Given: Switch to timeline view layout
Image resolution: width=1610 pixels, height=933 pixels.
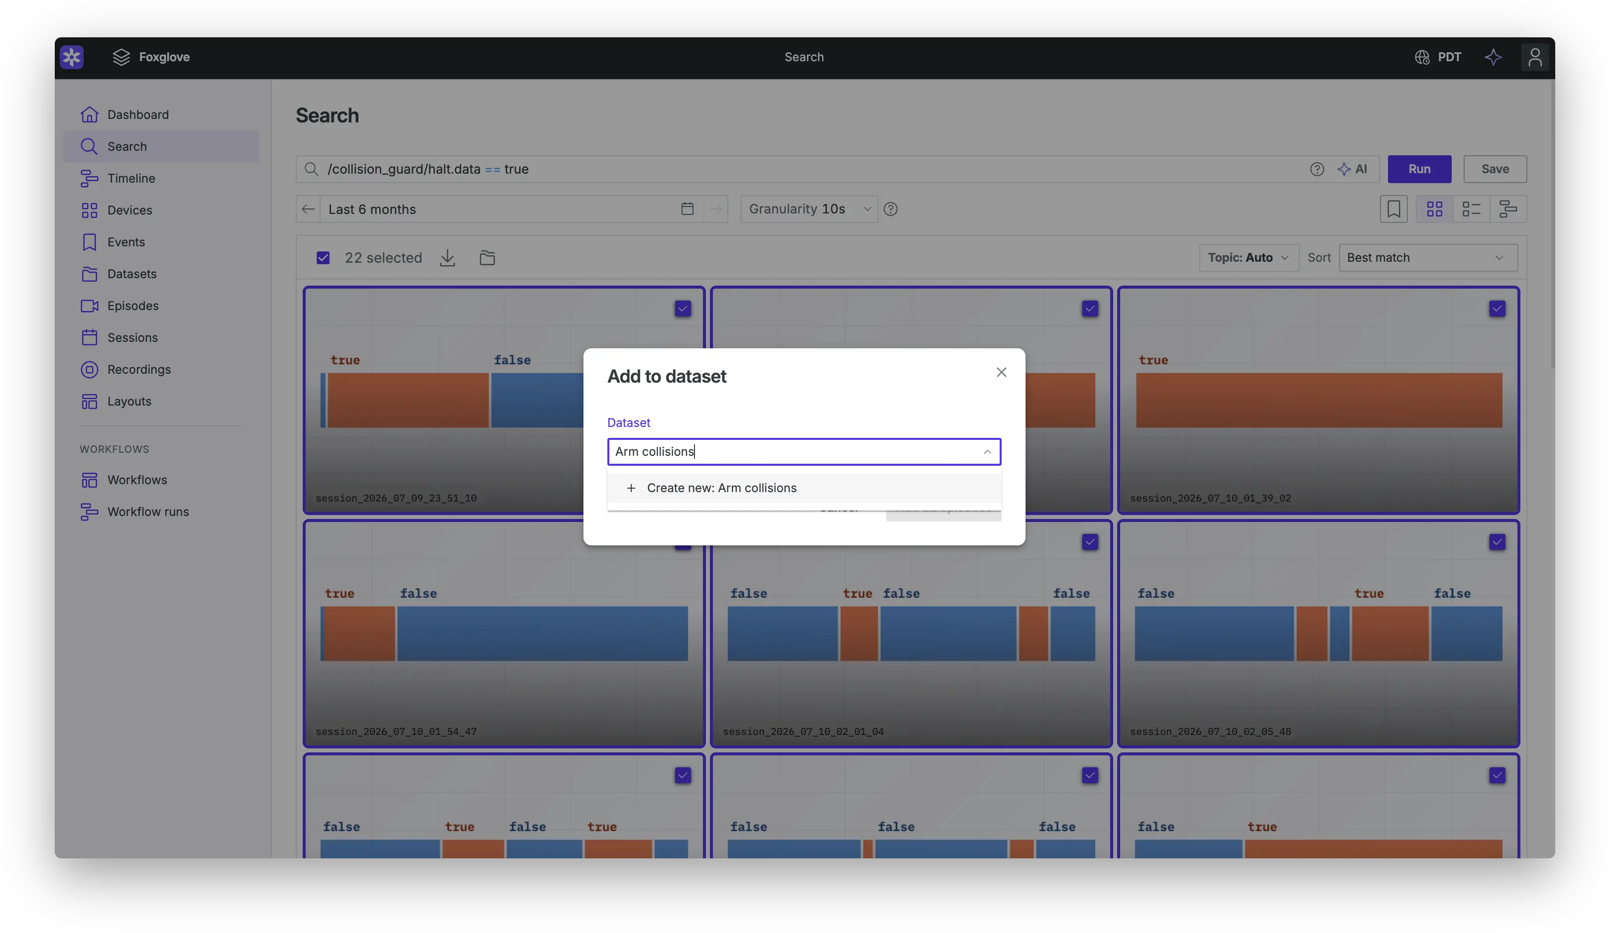Looking at the screenshot, I should (x=1508, y=209).
